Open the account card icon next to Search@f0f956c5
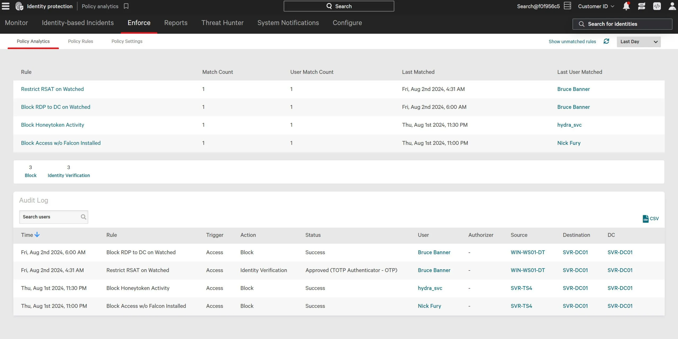This screenshot has width=678, height=339. pos(567,6)
